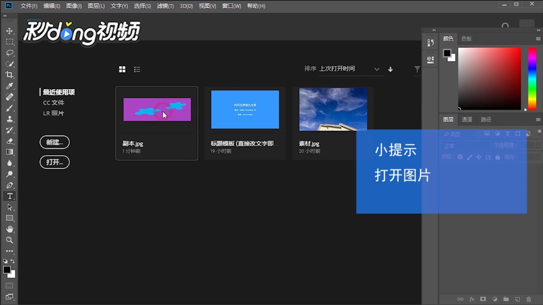Screen dimensions: 543x305
Task: Select the Rectangle shape tool
Action: [9, 218]
